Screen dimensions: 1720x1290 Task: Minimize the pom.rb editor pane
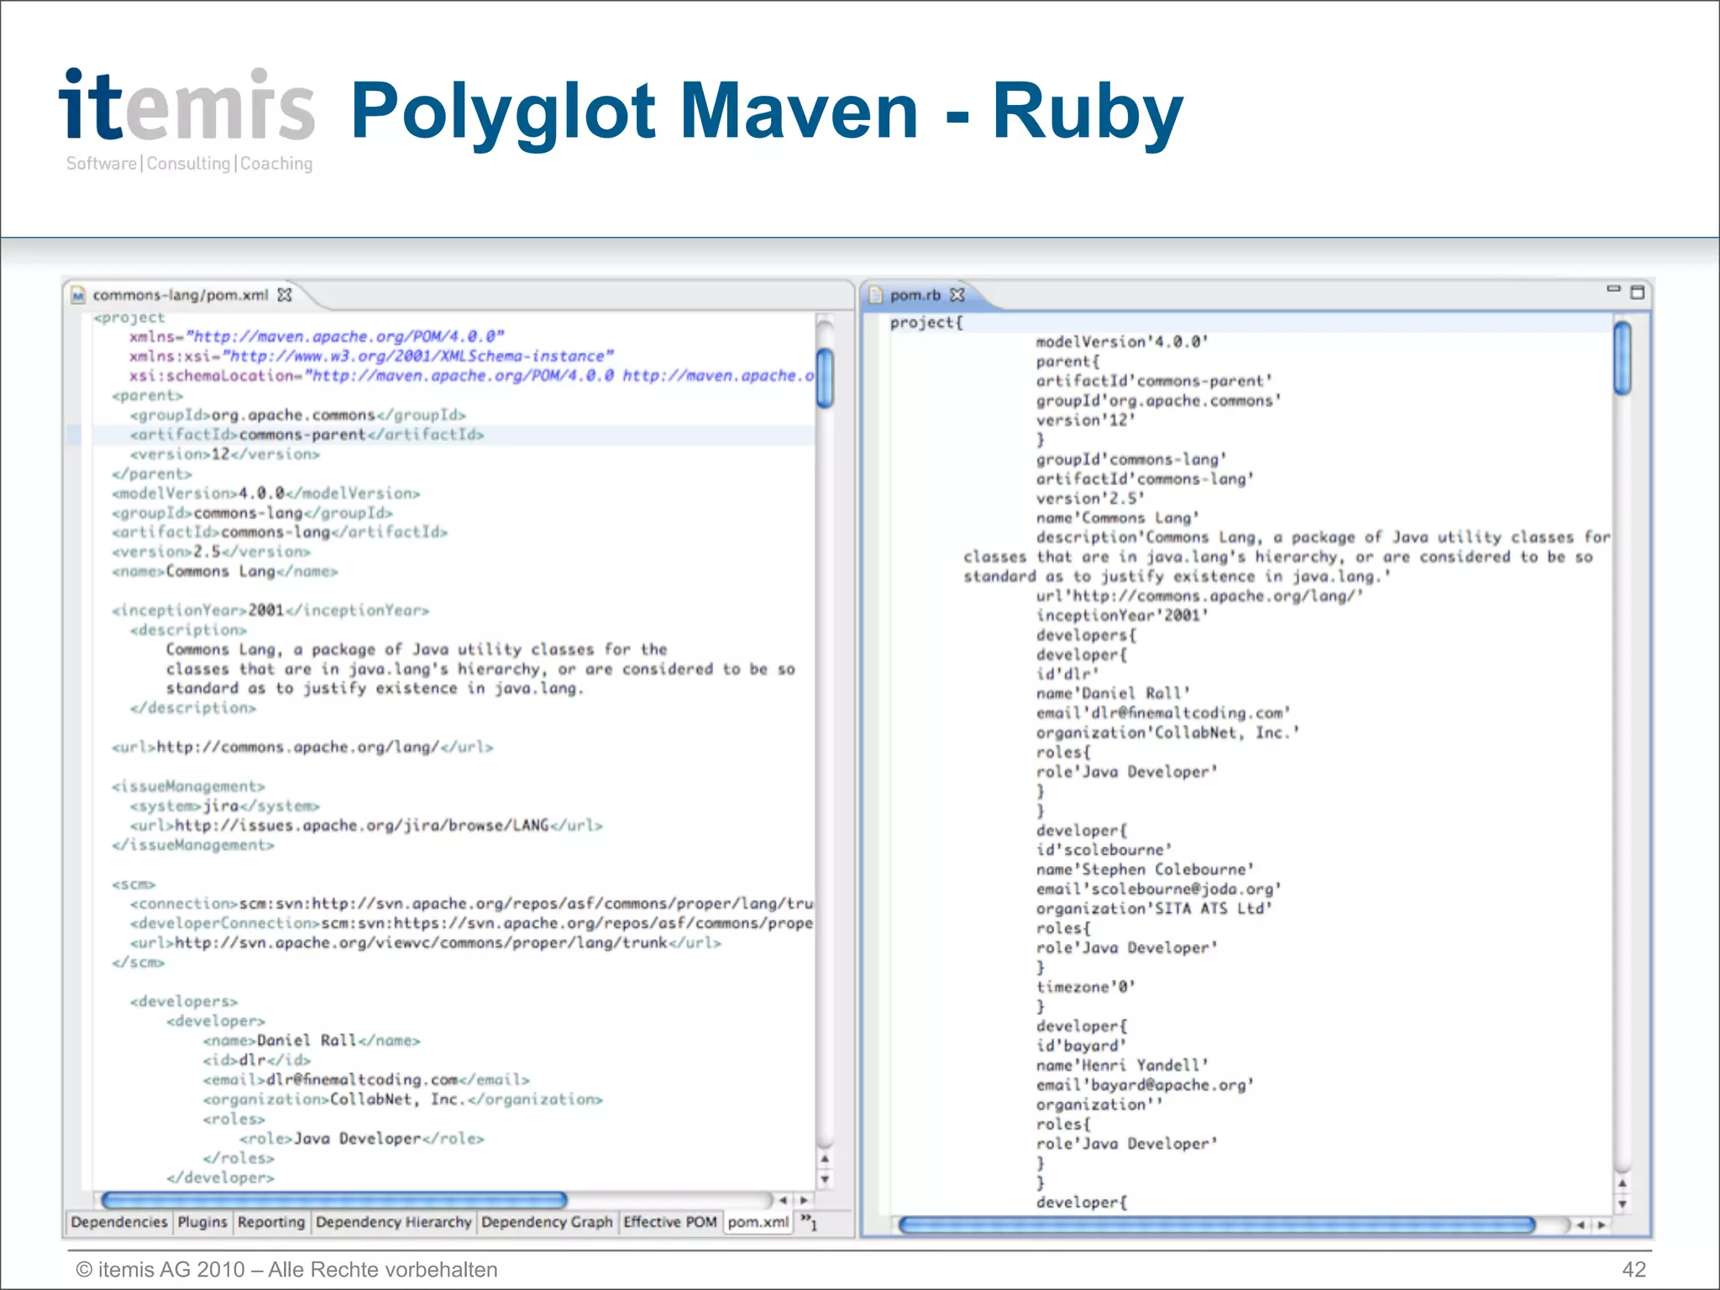pos(1613,289)
